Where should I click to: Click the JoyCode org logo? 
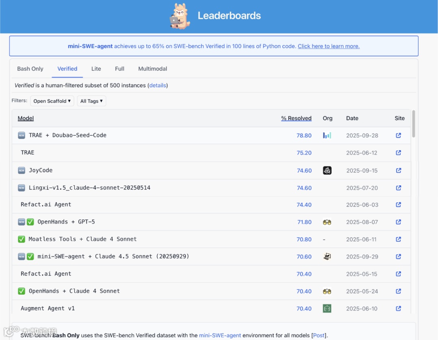[327, 170]
